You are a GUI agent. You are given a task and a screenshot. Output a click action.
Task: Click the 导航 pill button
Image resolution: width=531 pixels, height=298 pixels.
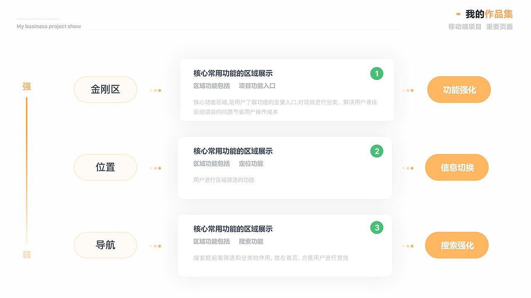[105, 245]
